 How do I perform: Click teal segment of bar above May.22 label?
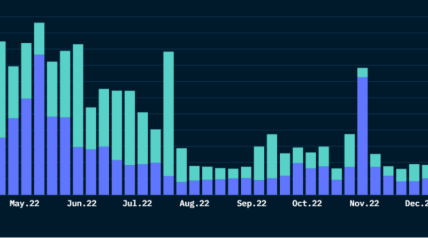click(x=26, y=71)
